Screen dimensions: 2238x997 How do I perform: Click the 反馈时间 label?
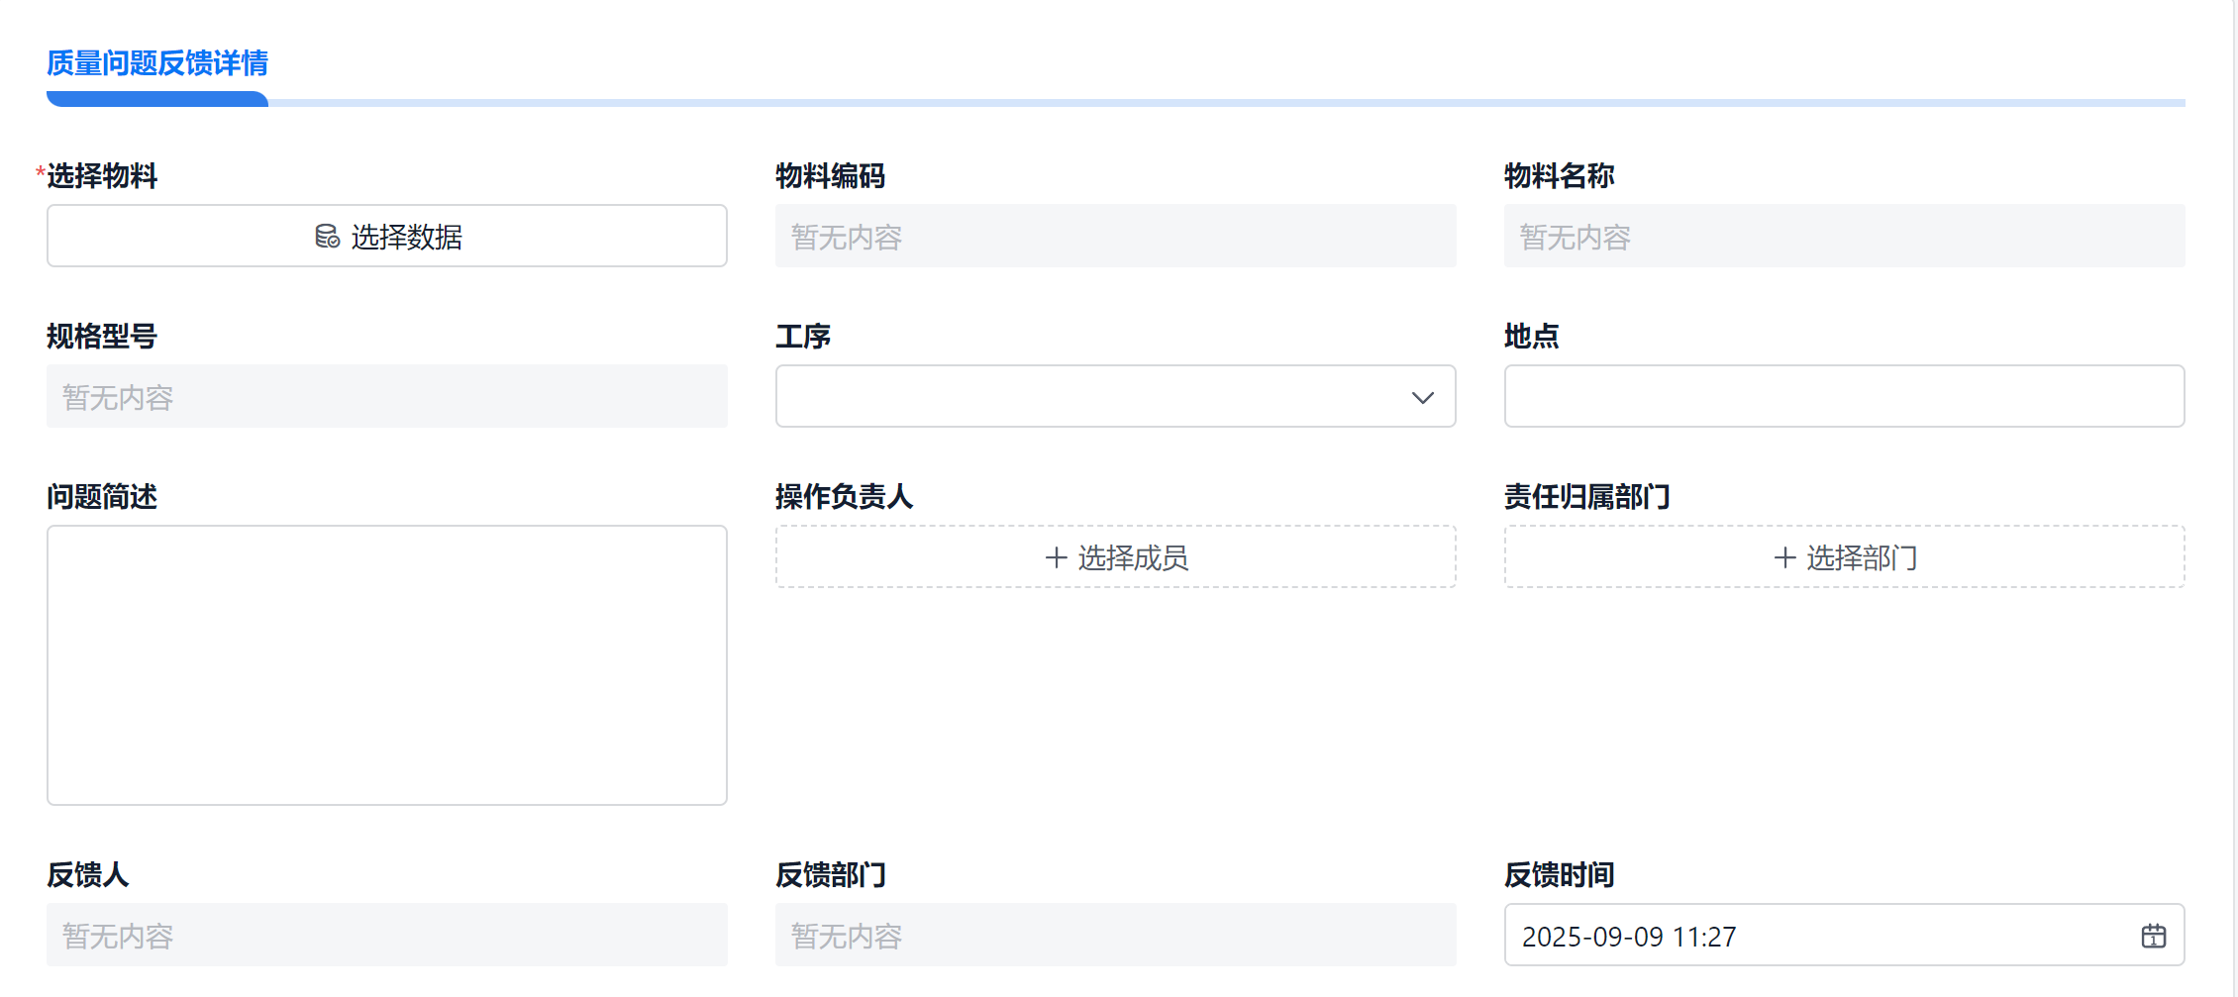tap(1560, 875)
